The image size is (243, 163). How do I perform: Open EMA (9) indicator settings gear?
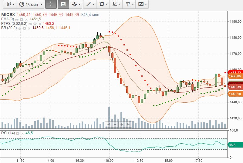tap(22, 19)
